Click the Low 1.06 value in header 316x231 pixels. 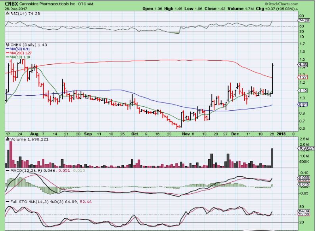click(193, 9)
